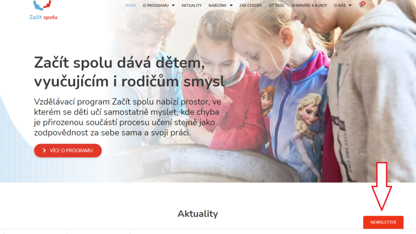Open the Aktuality menu item
This screenshot has width=416, height=234.
(x=192, y=5)
